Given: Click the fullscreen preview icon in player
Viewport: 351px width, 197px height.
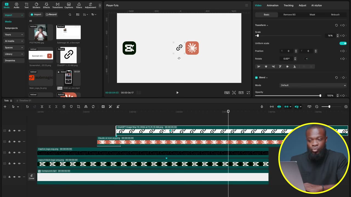Looking at the screenshot, I should coord(248,93).
